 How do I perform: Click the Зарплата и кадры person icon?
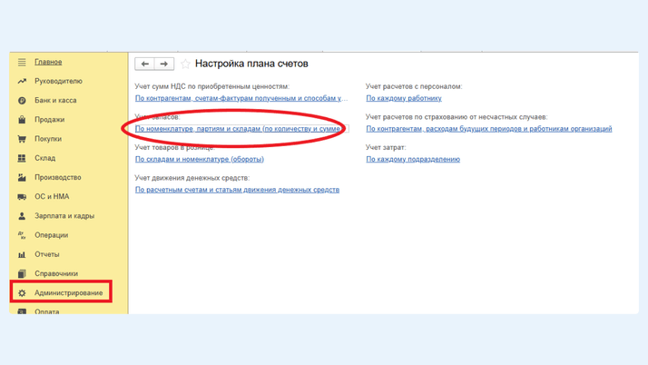pyautogui.click(x=22, y=216)
